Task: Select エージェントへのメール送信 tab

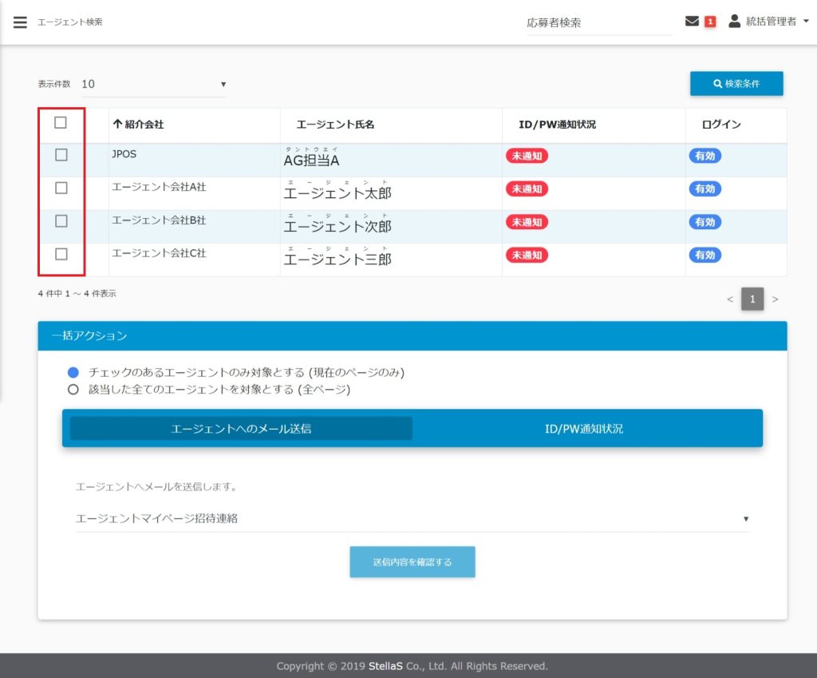Action: (241, 429)
